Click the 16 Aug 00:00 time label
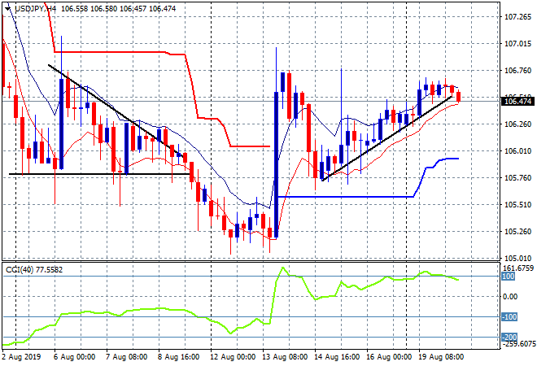537x366 pixels. tap(388, 357)
